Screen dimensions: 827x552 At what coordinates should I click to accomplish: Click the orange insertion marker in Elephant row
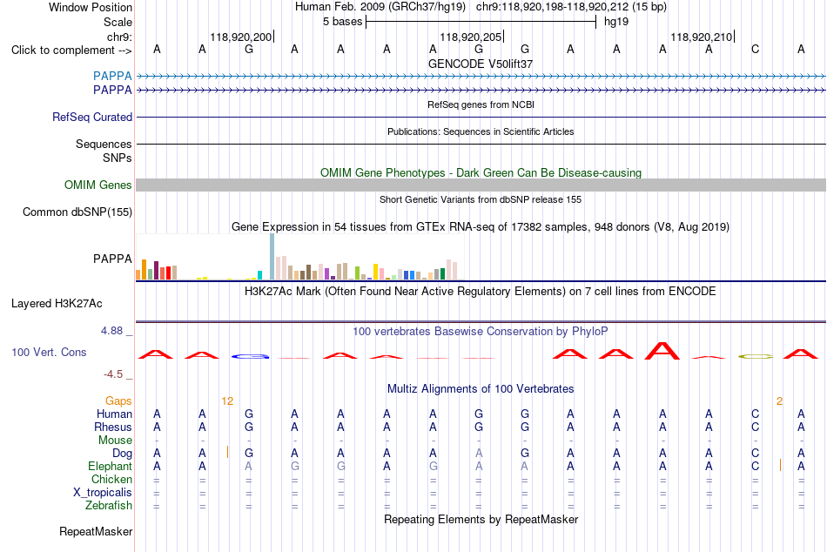pos(780,466)
